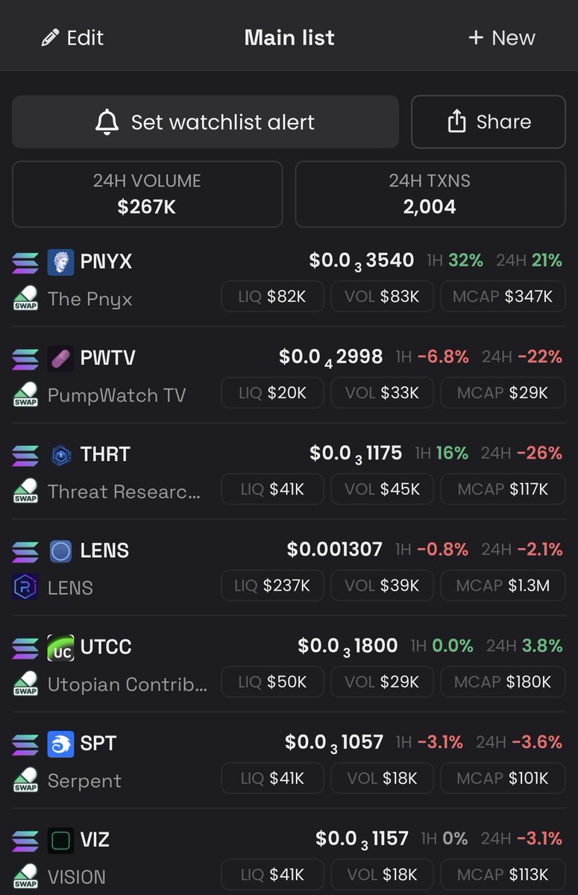Click the Raydium DEX icon beside LENS

[x=25, y=587]
